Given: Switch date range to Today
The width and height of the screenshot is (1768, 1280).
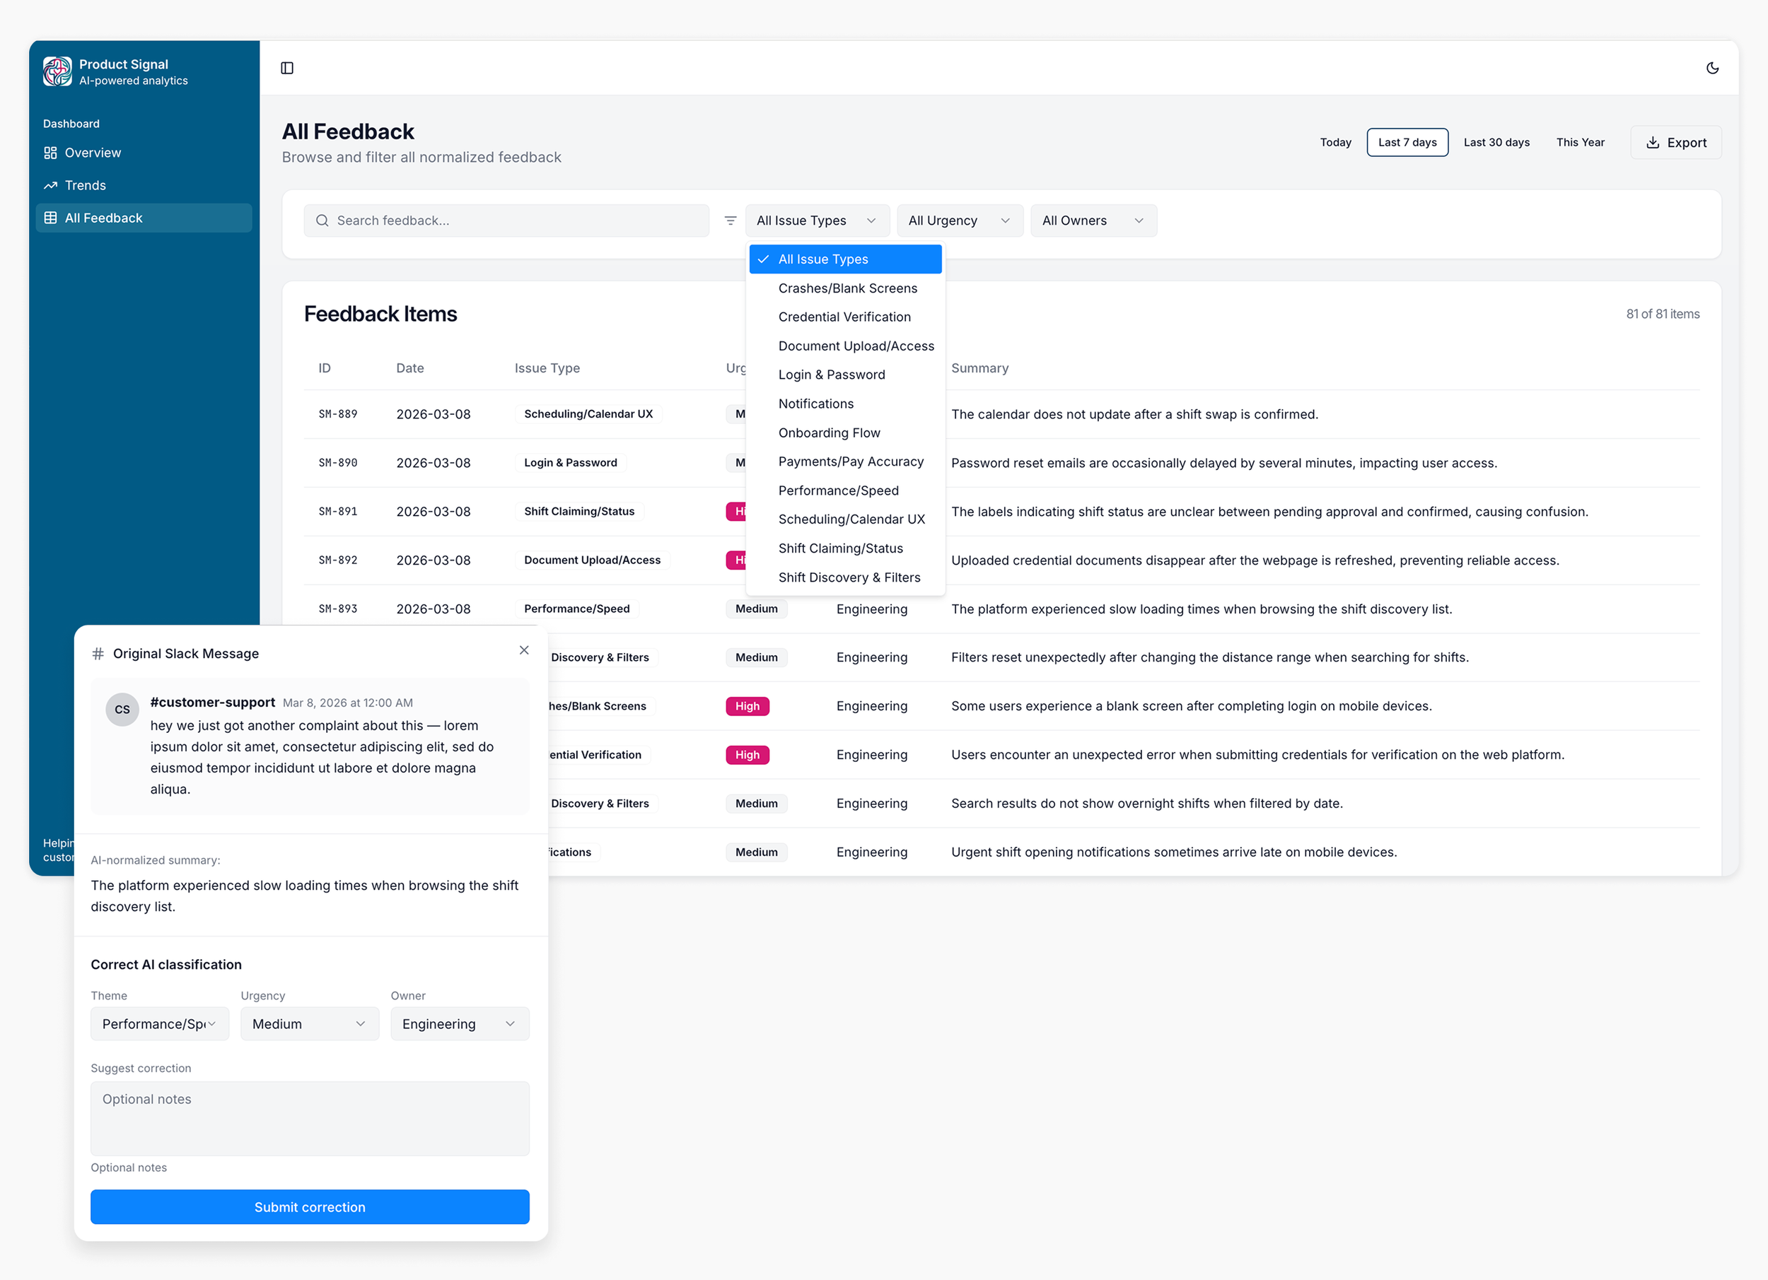Looking at the screenshot, I should pos(1334,143).
